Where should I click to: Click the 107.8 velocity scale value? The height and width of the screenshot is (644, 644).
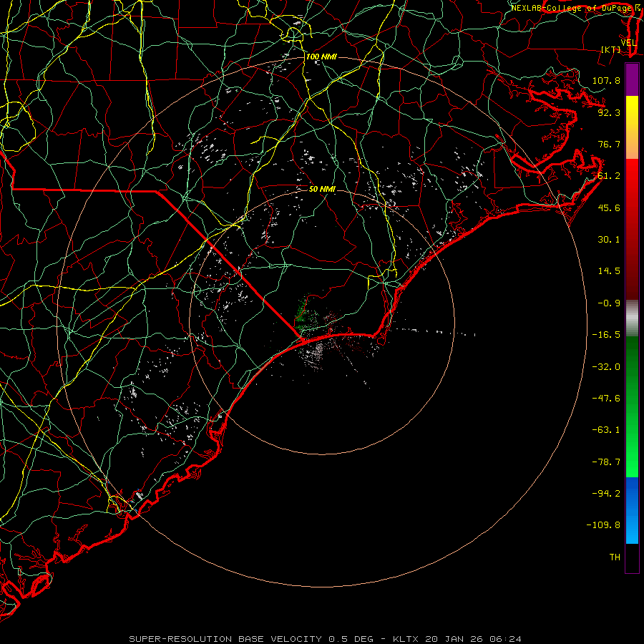pyautogui.click(x=606, y=80)
